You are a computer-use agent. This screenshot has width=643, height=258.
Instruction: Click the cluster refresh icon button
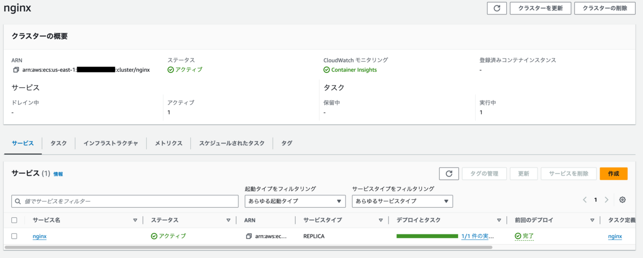point(497,8)
